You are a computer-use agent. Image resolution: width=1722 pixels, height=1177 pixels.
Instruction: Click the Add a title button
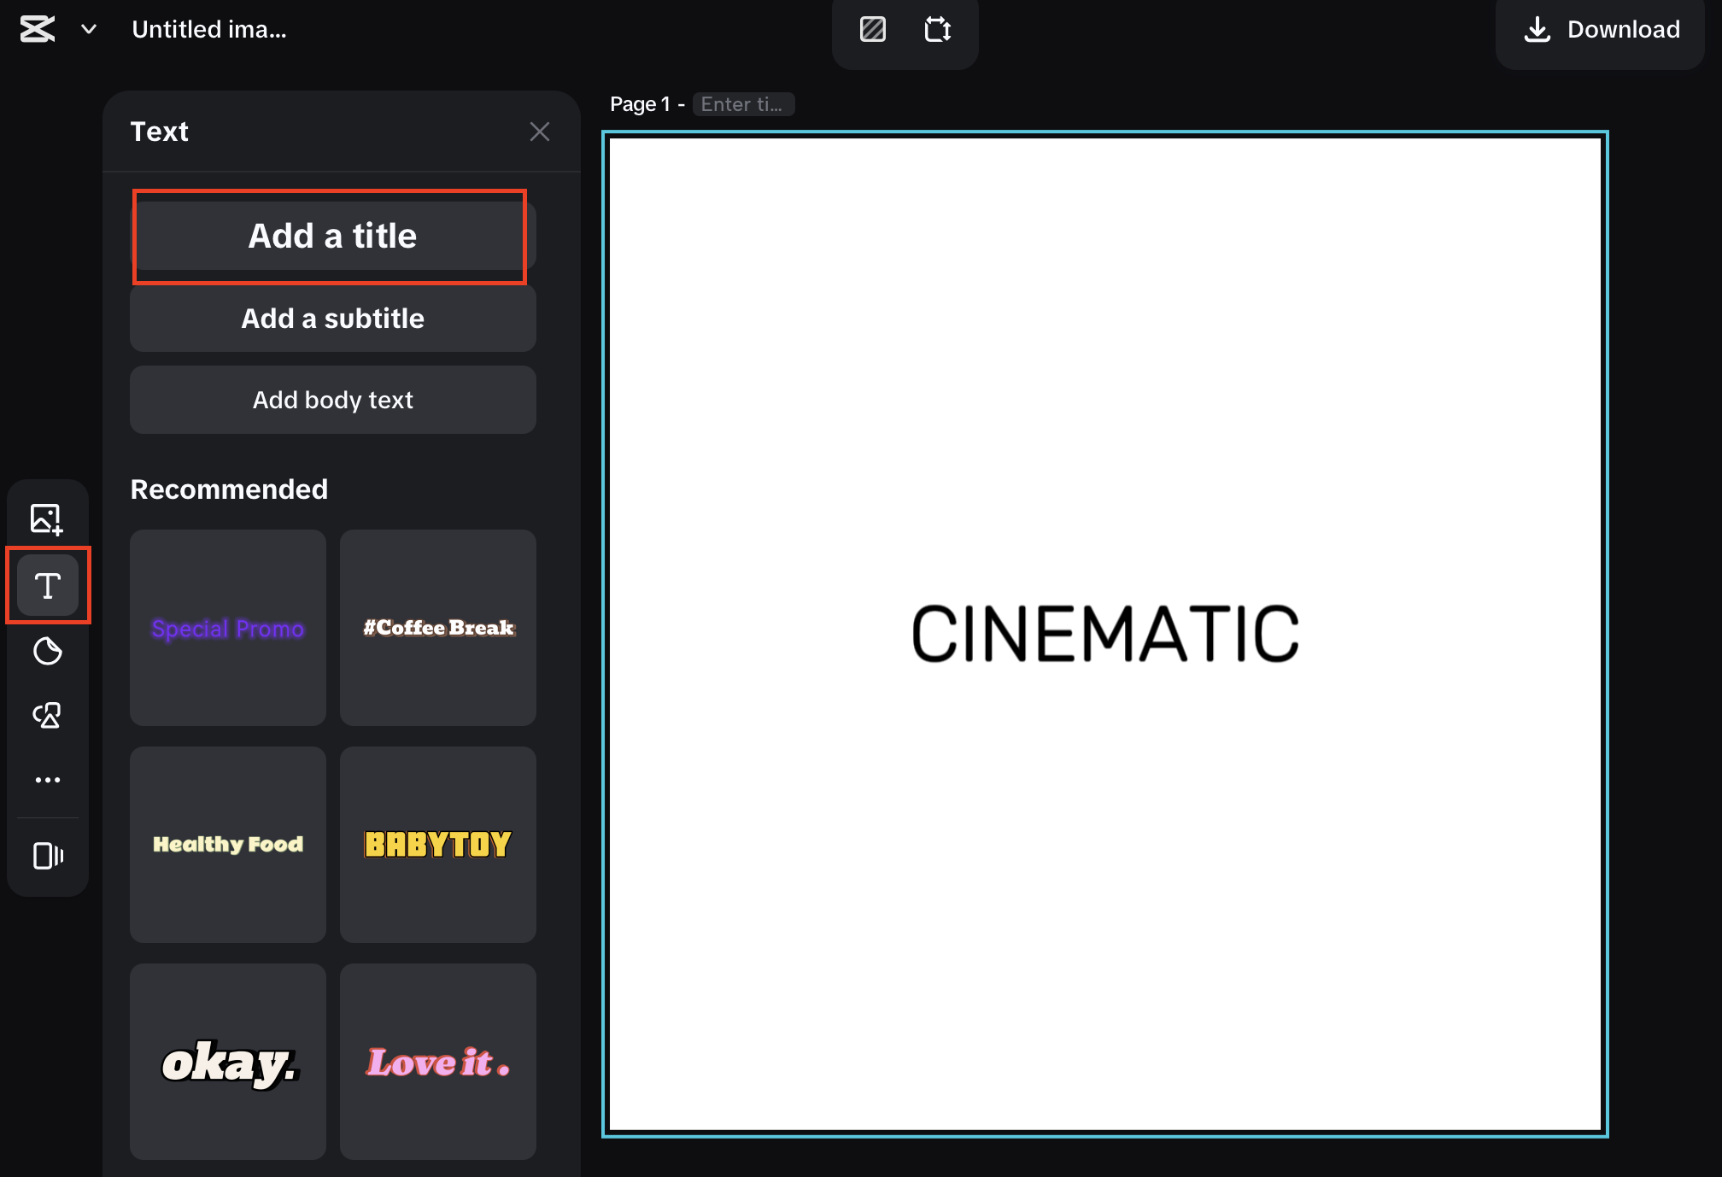coord(331,236)
